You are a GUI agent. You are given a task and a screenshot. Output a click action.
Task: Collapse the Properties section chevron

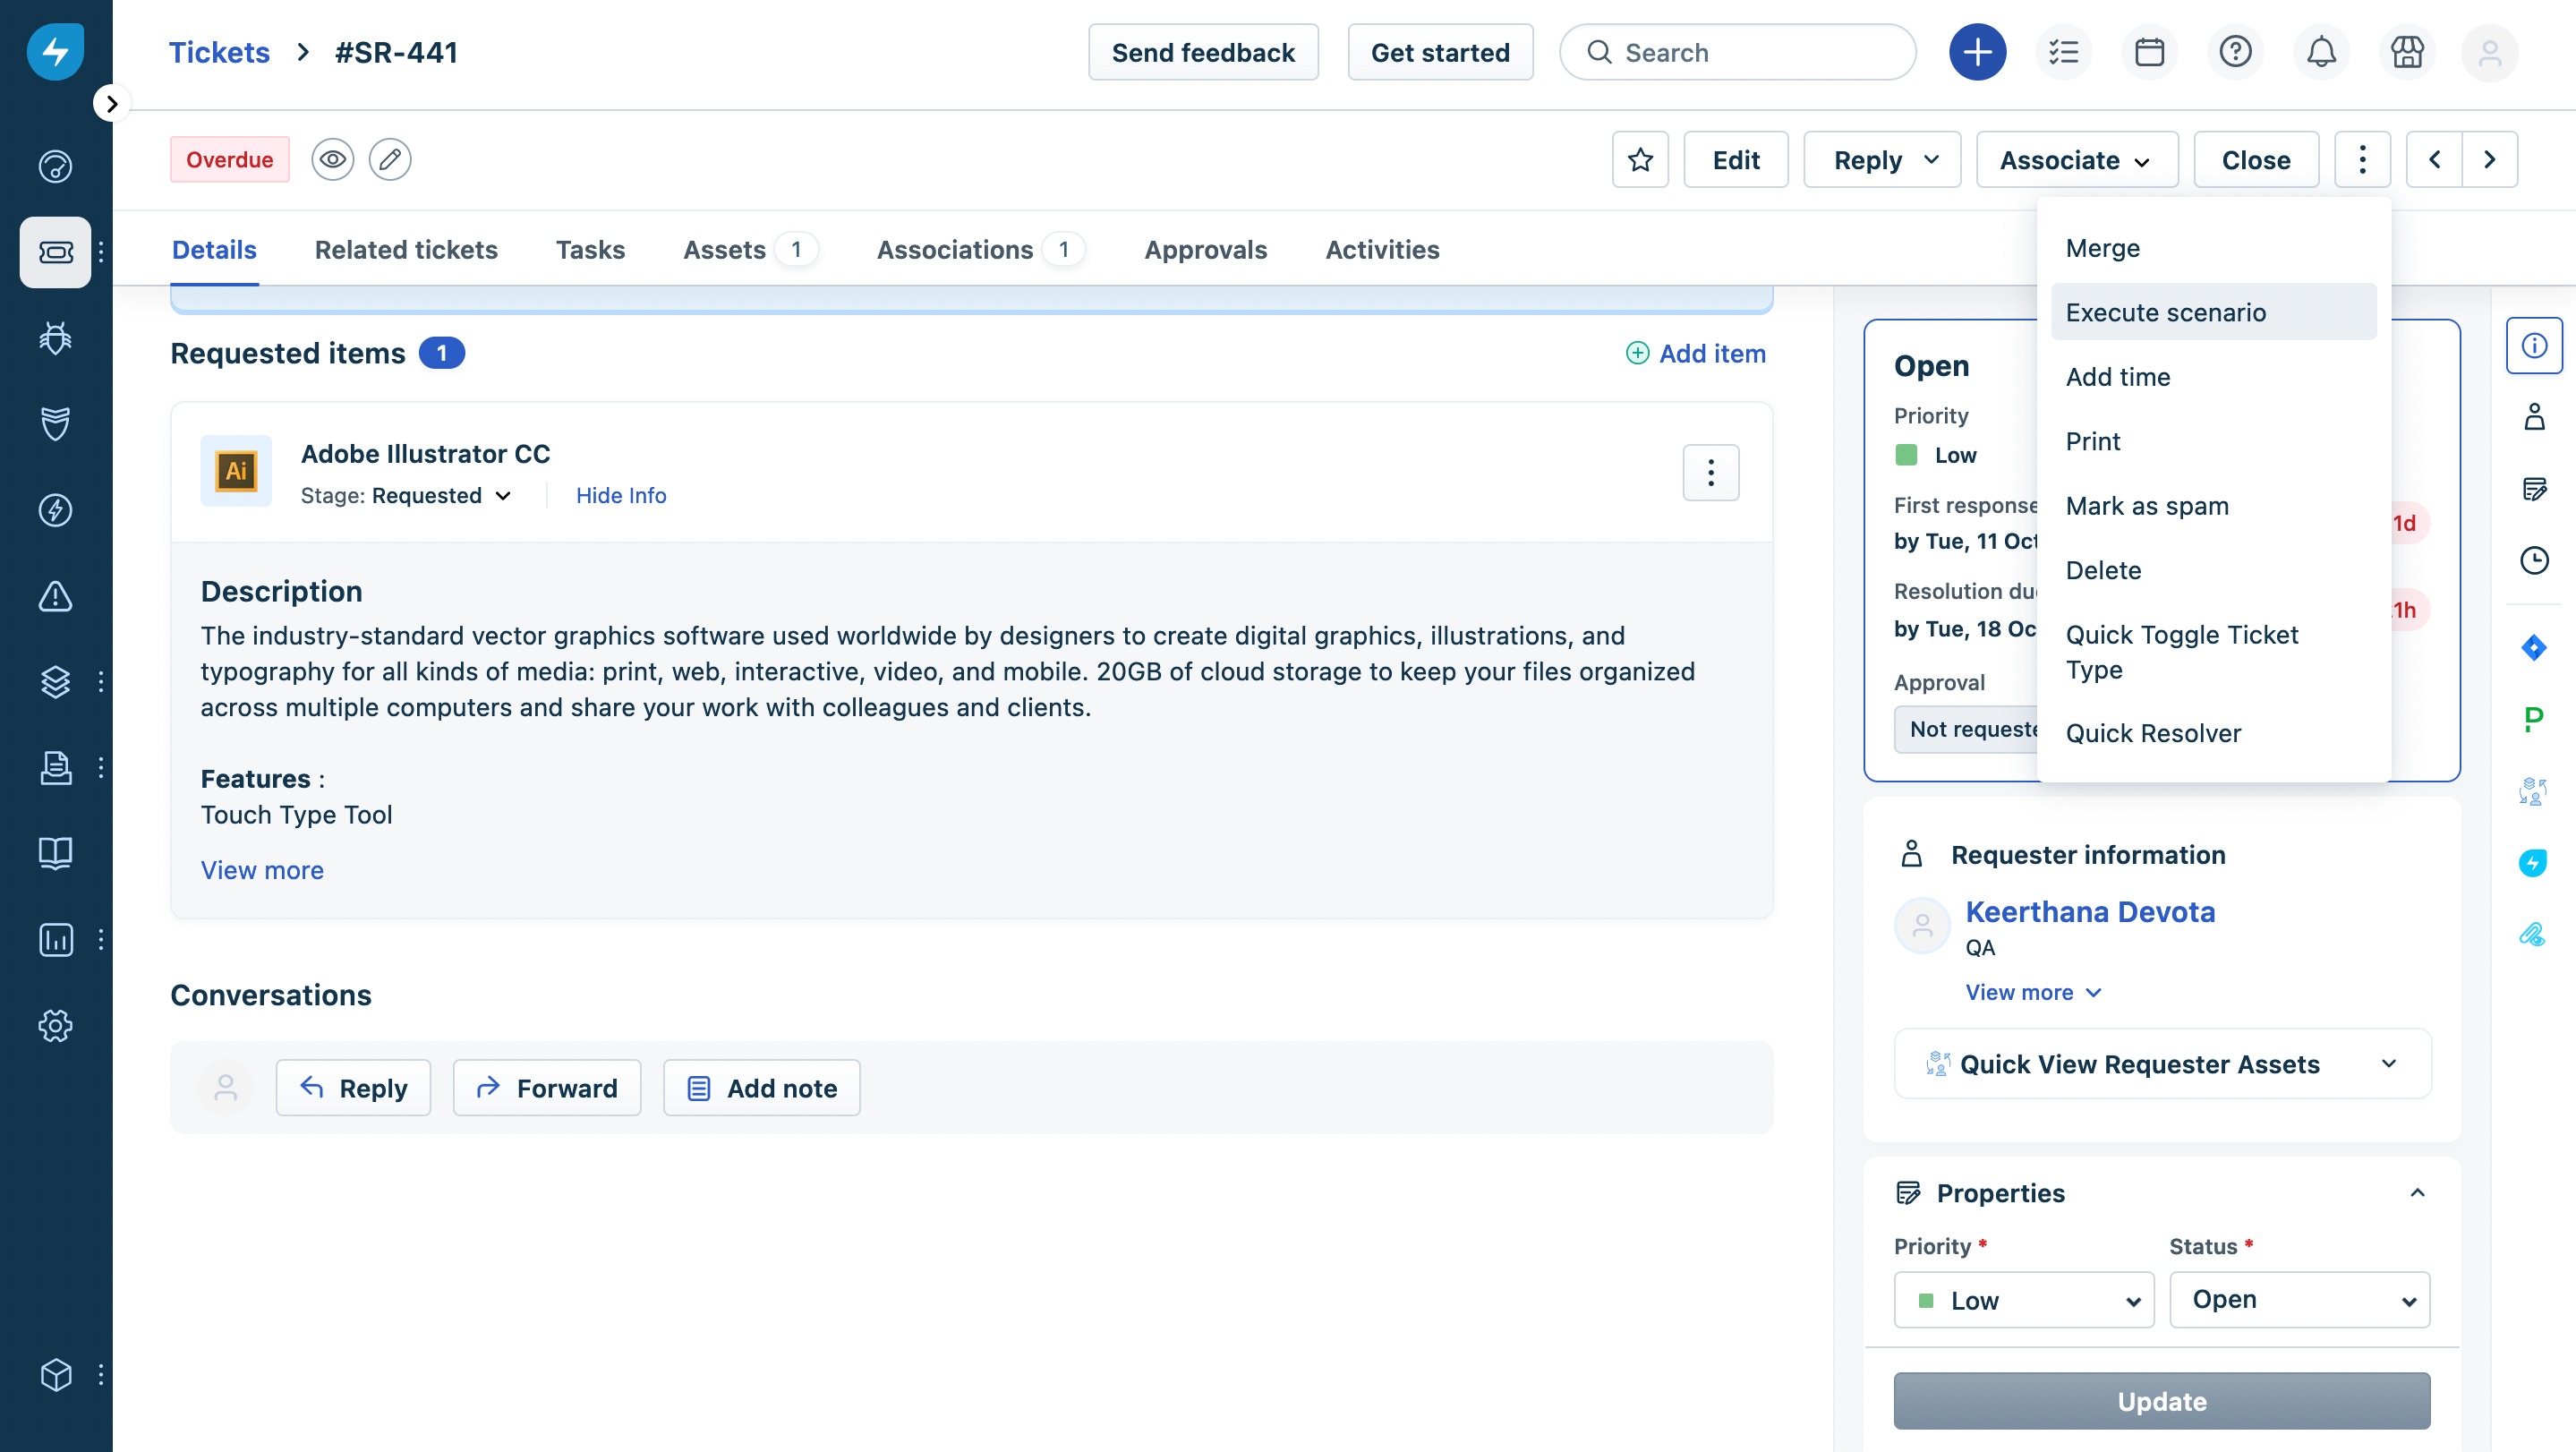(x=2417, y=1192)
